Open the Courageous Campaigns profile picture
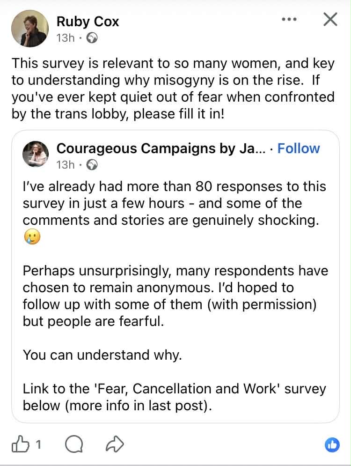351x466 pixels. [x=36, y=154]
